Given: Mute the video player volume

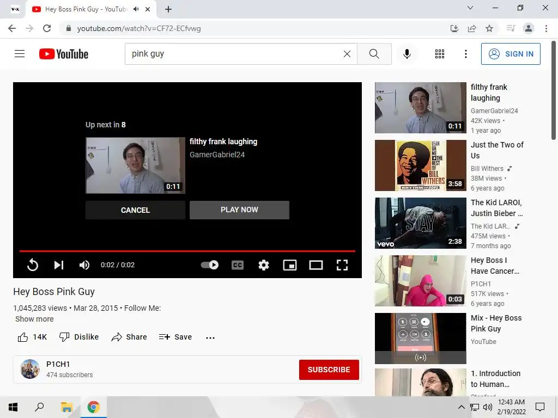Looking at the screenshot, I should [x=84, y=265].
